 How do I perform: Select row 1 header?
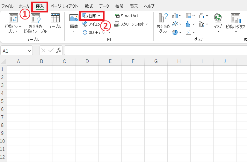click(3, 69)
